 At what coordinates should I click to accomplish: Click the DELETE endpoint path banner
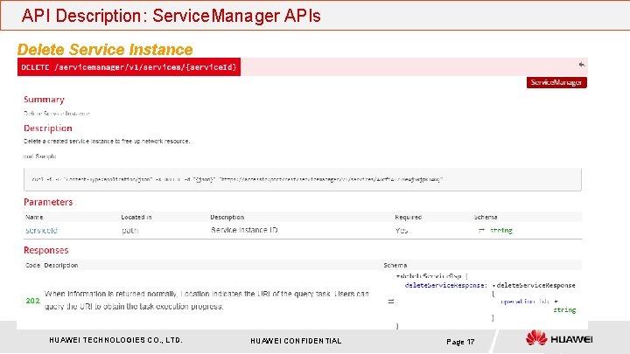coord(129,66)
